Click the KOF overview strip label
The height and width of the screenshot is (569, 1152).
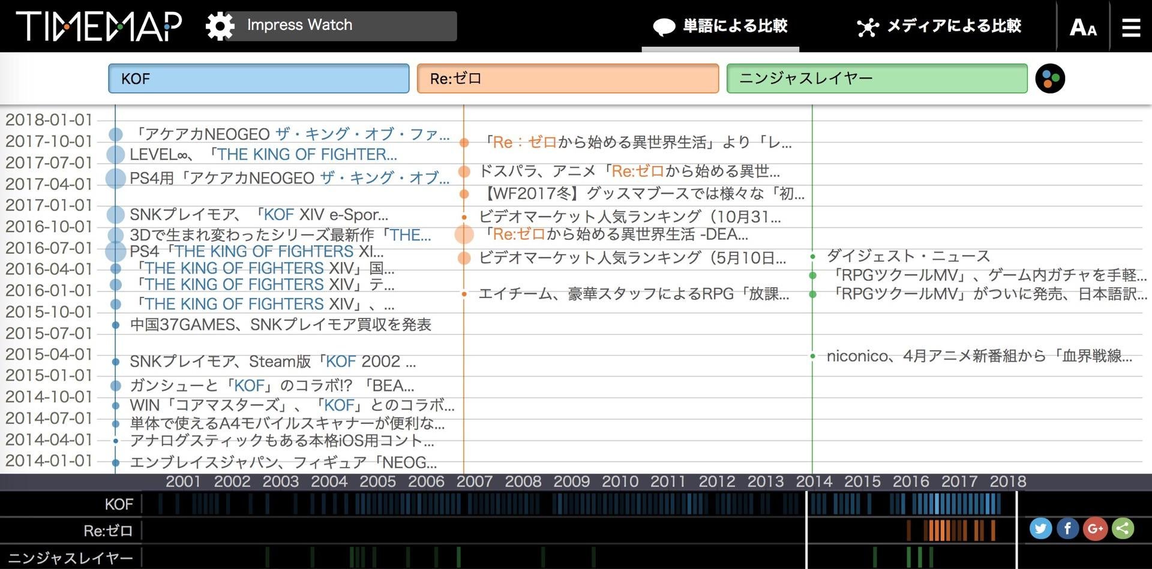[x=118, y=504]
